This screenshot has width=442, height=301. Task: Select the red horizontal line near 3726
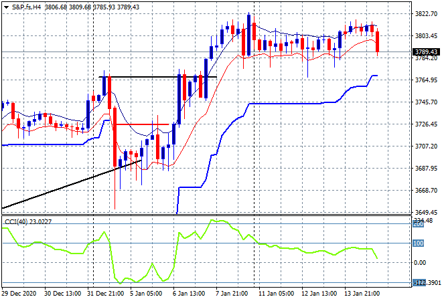click(143, 124)
